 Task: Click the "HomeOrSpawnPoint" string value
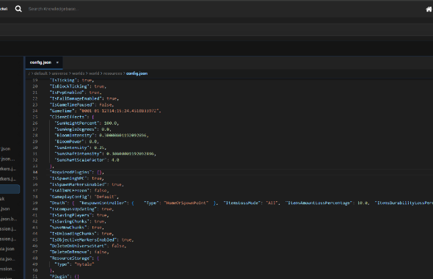pyautogui.click(x=186, y=203)
